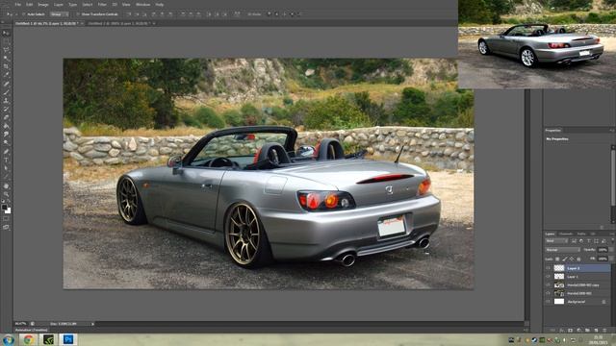The height and width of the screenshot is (346, 616).
Task: Select the Zoom tool
Action: coord(6,194)
